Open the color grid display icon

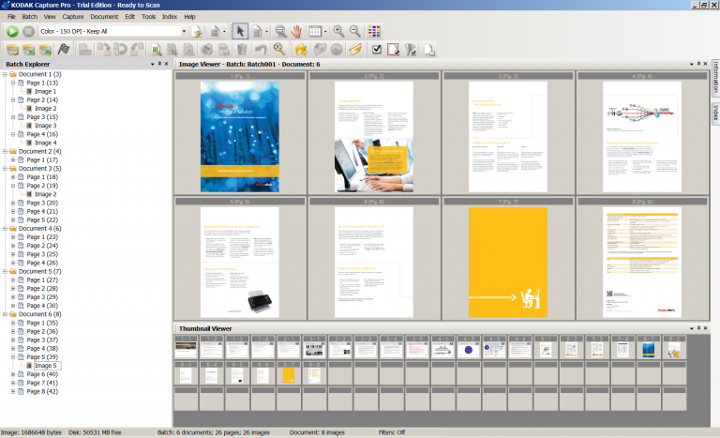(x=375, y=31)
